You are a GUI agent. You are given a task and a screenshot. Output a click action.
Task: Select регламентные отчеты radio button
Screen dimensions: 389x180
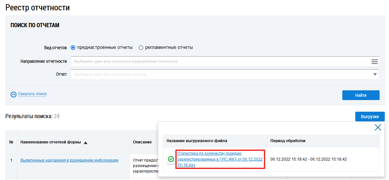click(x=141, y=48)
